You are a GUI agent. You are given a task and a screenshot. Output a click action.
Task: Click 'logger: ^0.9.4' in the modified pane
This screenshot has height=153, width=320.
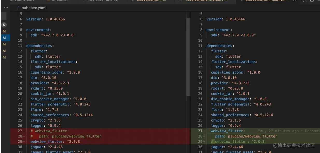point(226,126)
